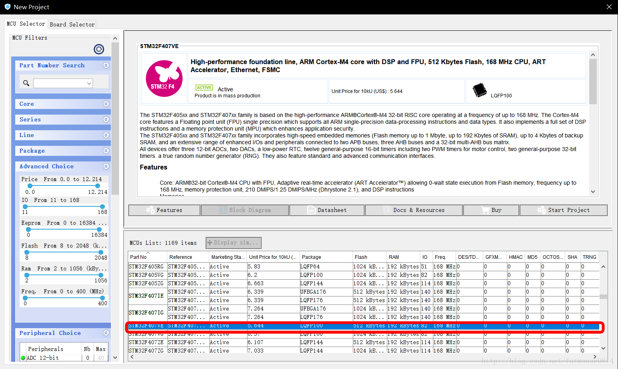Click the LQFP64 package cell
Image resolution: width=618 pixels, height=369 pixels.
click(x=326, y=266)
